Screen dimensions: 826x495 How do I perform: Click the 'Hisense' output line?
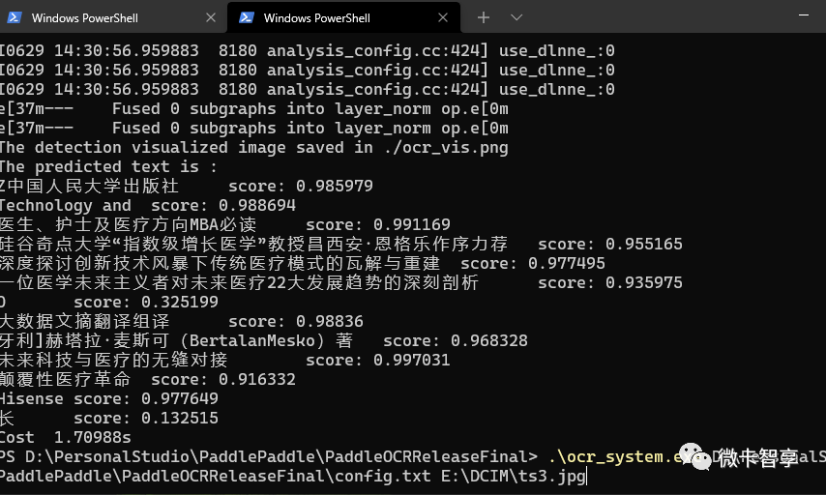point(109,398)
